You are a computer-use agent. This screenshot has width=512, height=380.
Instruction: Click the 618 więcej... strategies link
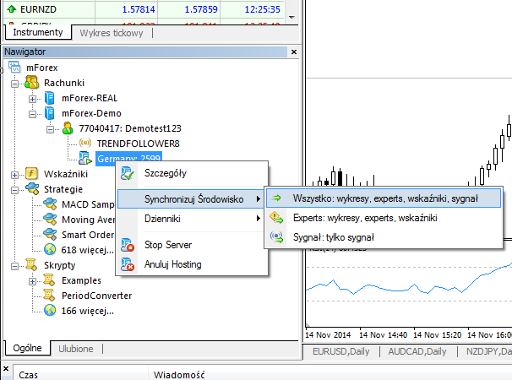click(88, 250)
